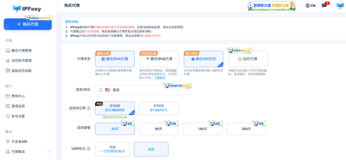Enable UDP with 开启 option
346x160 pixels.
(x=112, y=149)
